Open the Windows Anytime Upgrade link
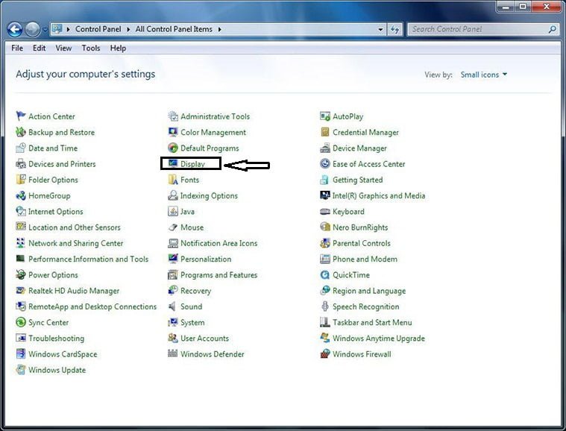 (x=378, y=339)
